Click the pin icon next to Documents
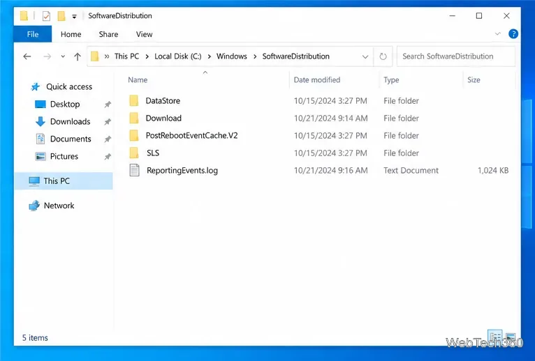535x361 pixels. [x=108, y=139]
